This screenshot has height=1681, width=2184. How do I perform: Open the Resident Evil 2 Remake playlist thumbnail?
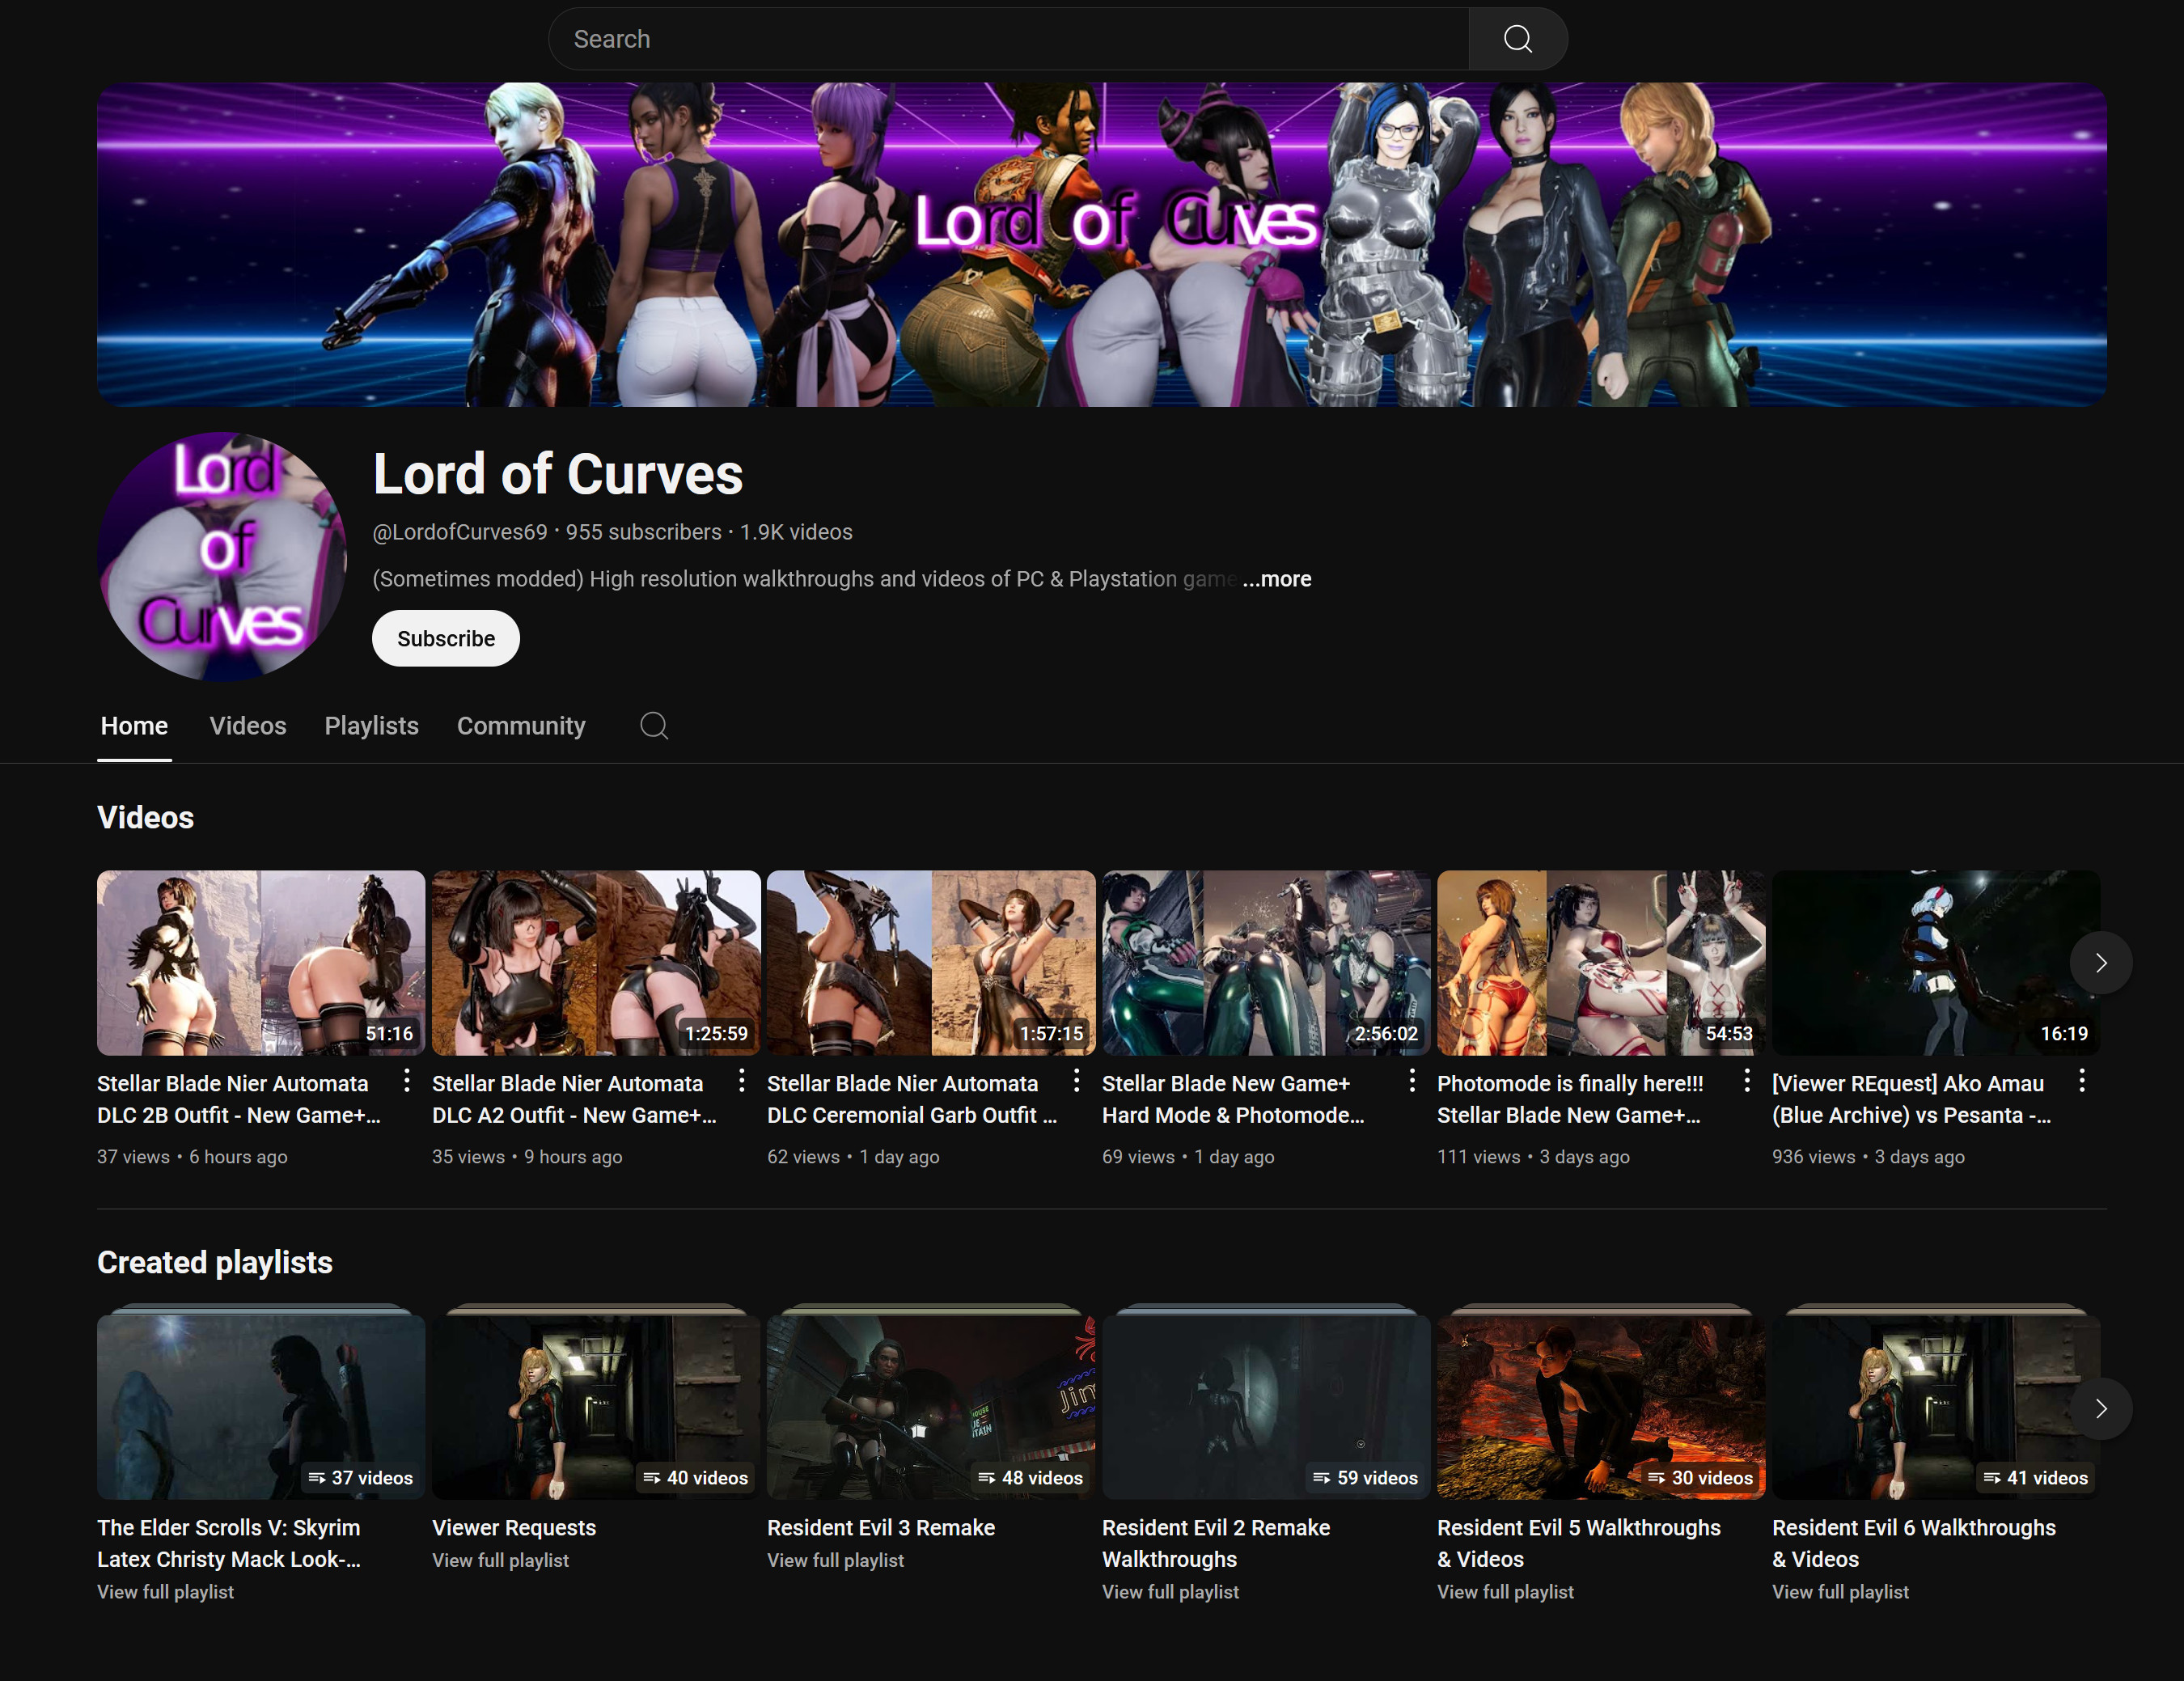(1265, 1405)
